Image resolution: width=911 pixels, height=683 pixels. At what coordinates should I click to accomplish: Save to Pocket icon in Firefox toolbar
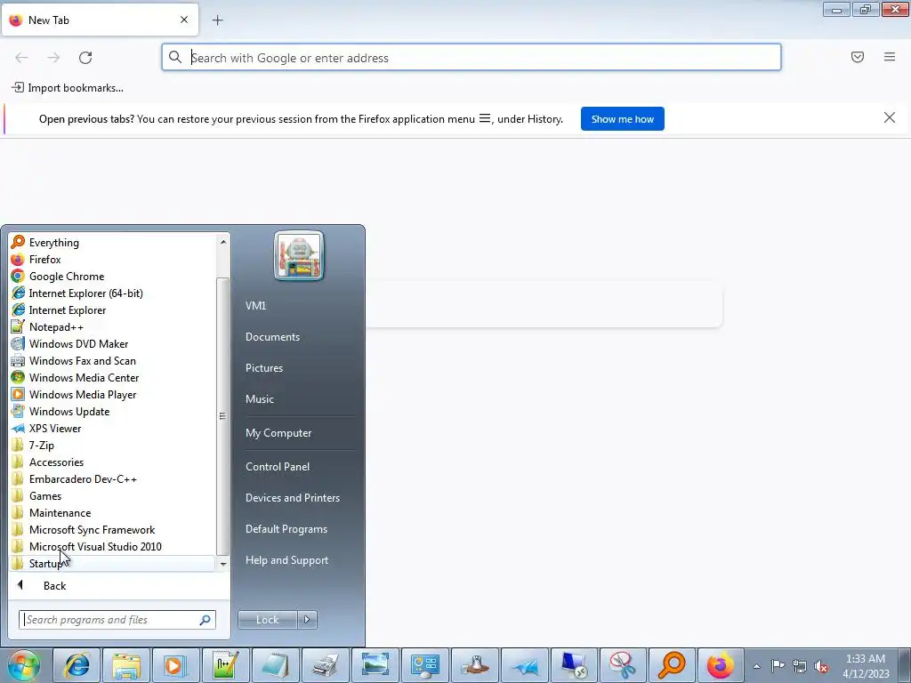(x=858, y=57)
